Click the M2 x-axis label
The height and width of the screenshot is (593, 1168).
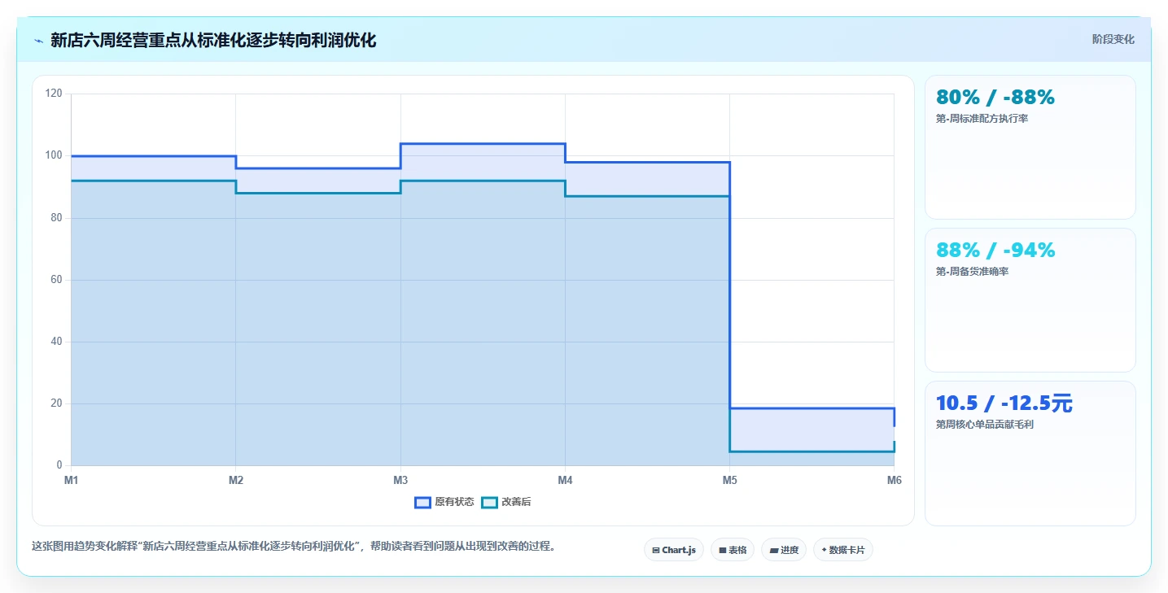point(236,481)
